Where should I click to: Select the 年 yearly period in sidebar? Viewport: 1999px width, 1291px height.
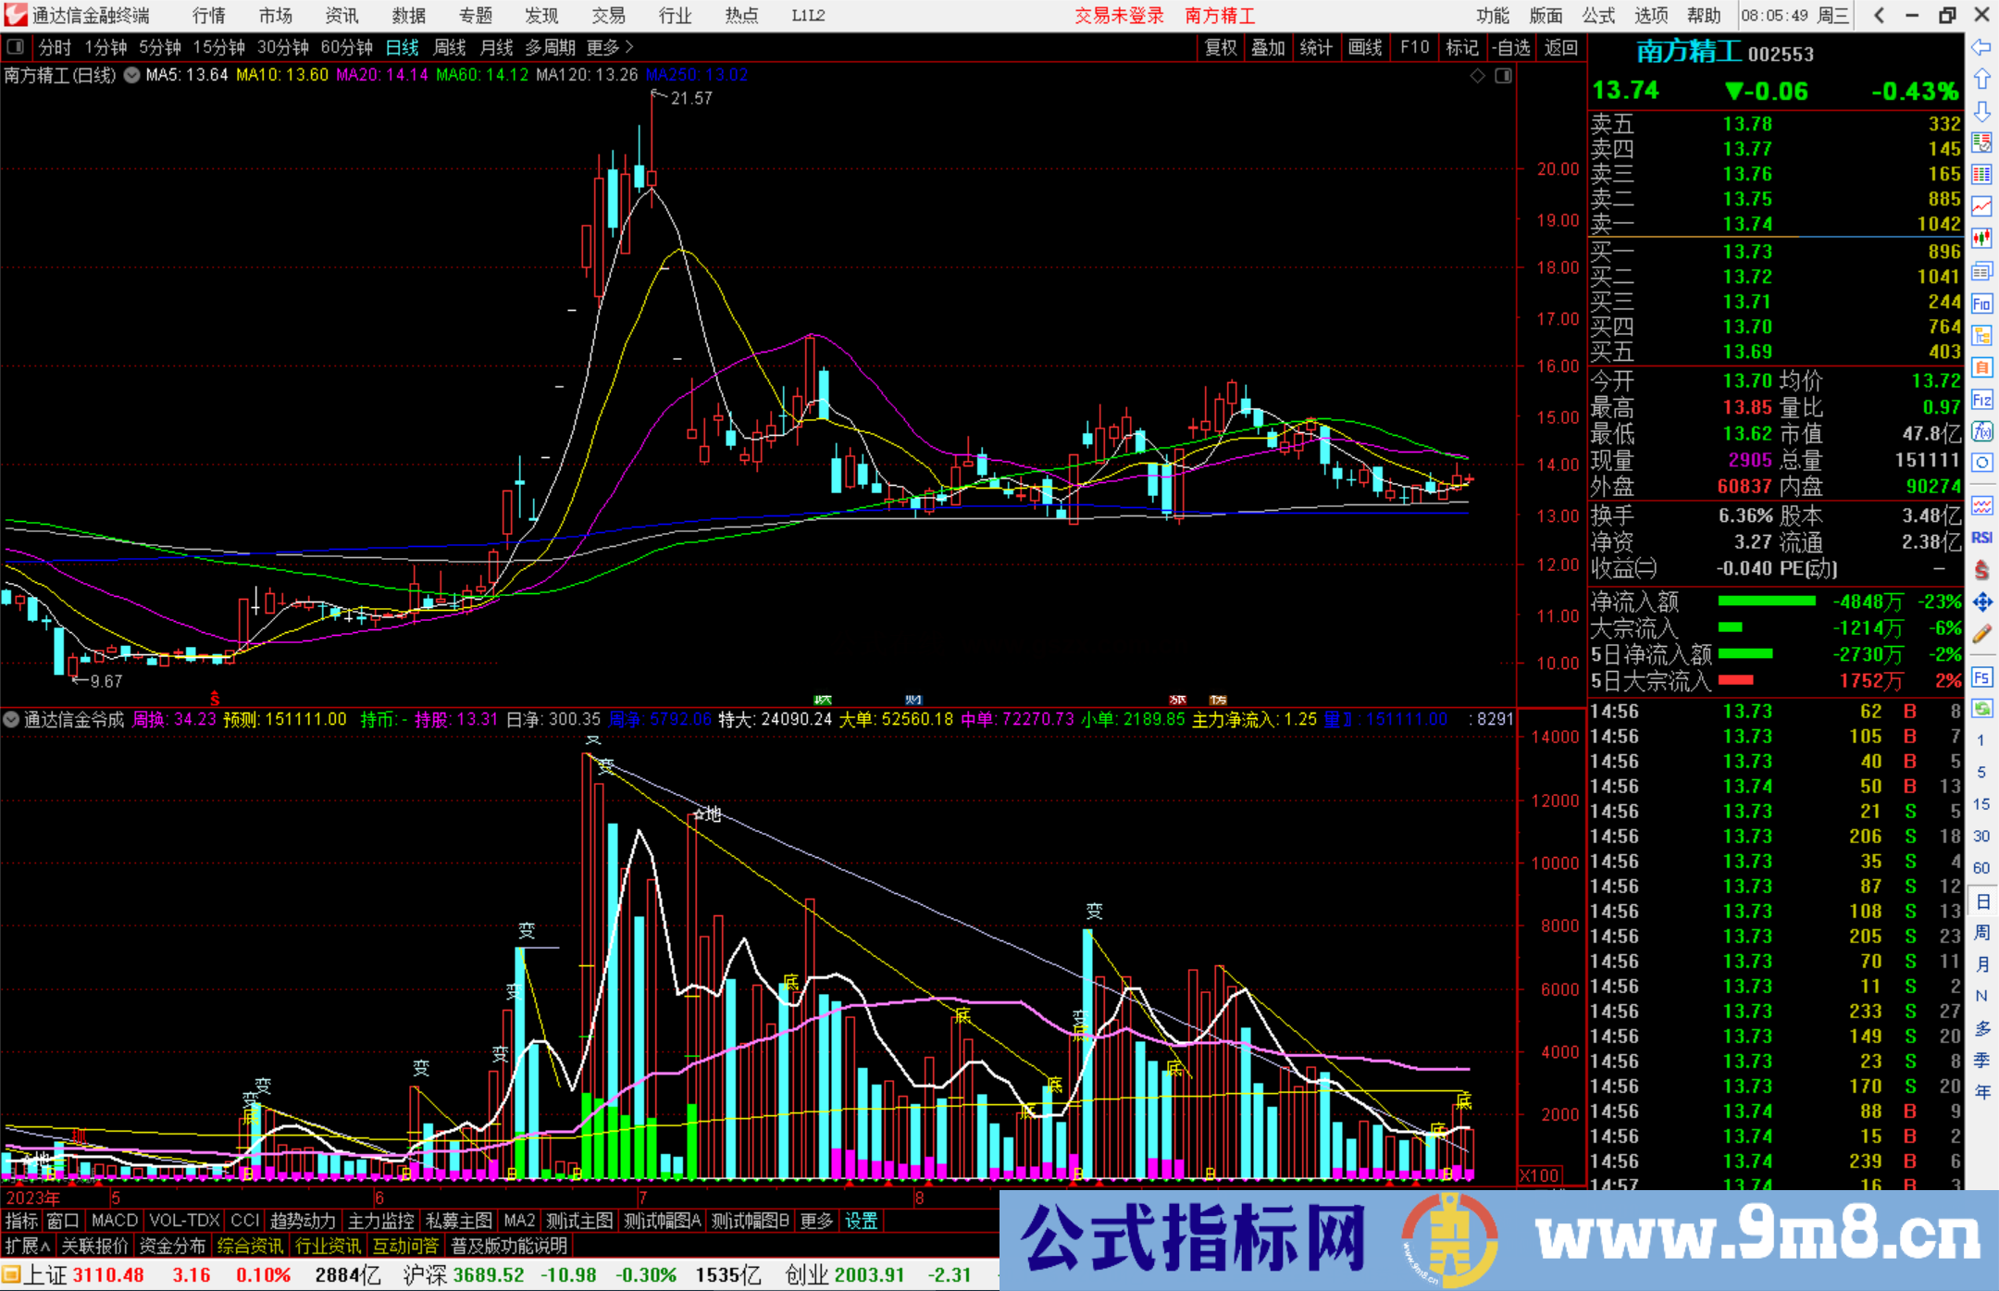(1981, 1093)
